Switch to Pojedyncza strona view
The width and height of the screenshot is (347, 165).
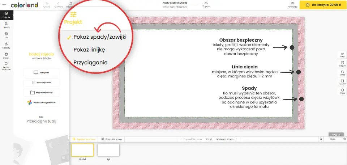click(83, 139)
